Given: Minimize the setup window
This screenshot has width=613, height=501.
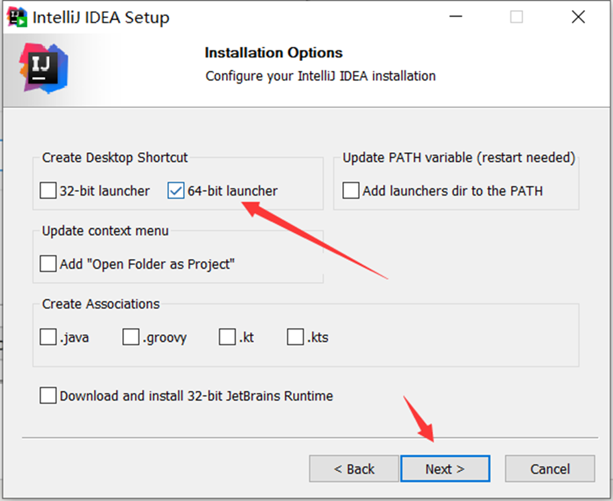Looking at the screenshot, I should (x=456, y=17).
